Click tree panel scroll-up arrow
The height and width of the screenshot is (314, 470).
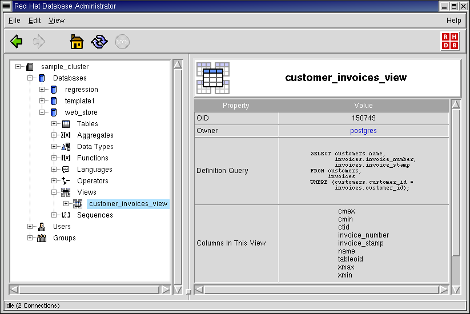pyautogui.click(x=178, y=65)
